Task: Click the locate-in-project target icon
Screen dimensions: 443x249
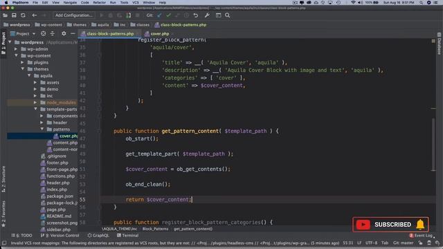Action: (x=43, y=34)
